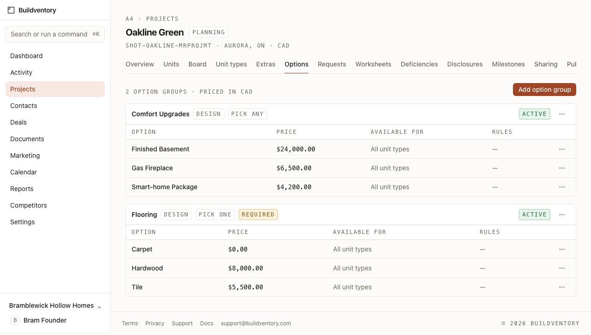591x335 pixels.
Task: Open more actions for Finished Basement row
Action: [562, 149]
